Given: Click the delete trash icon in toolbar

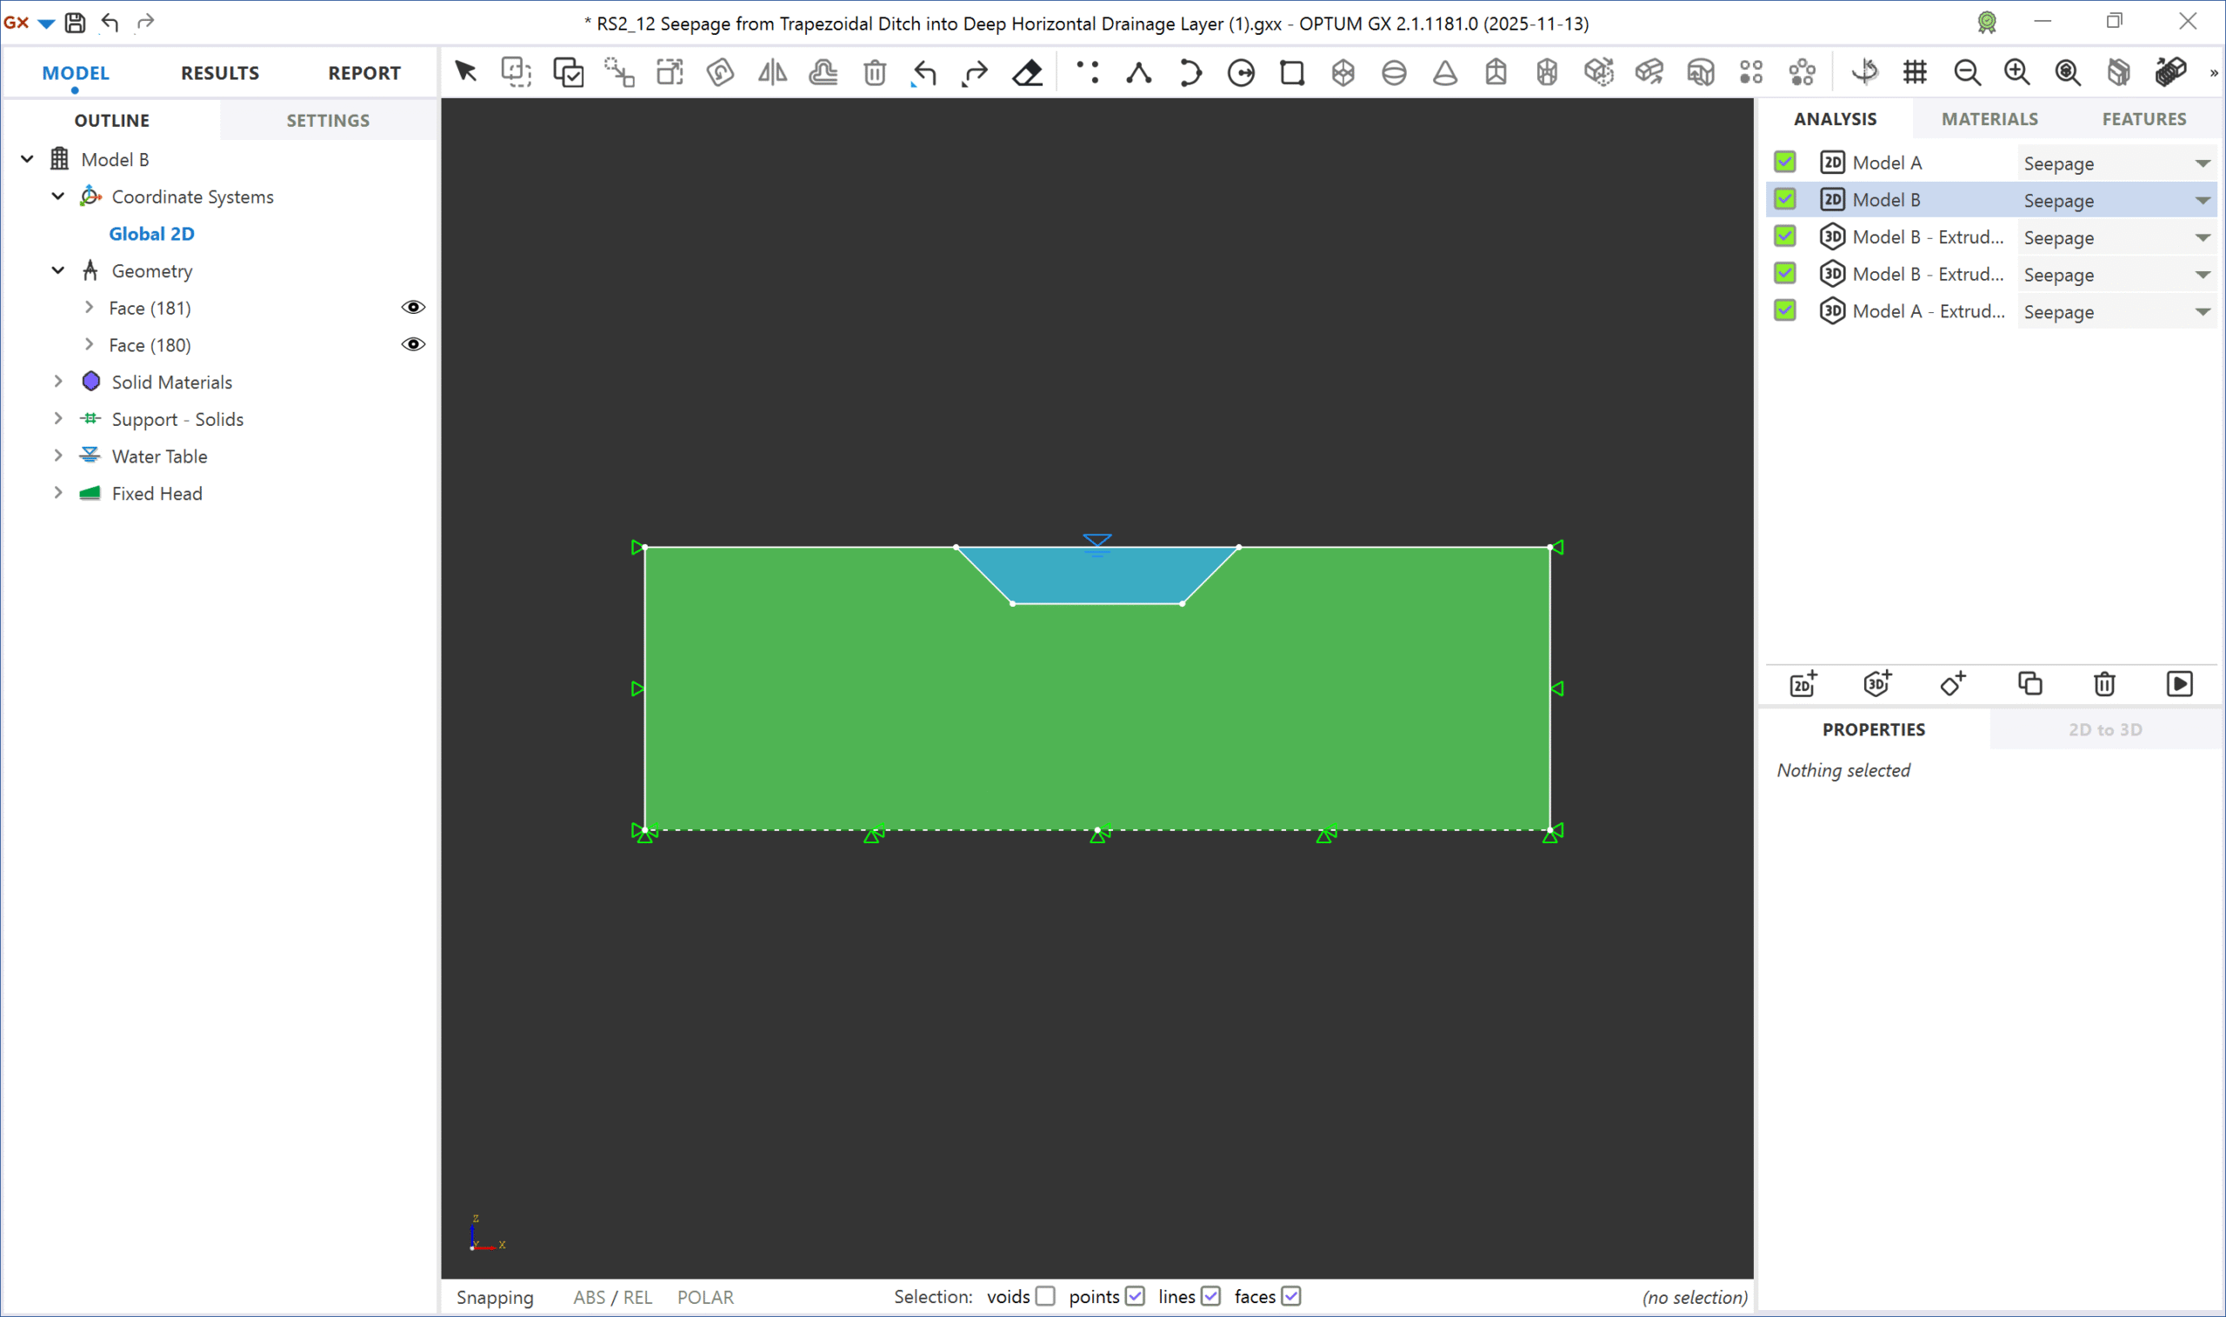Looking at the screenshot, I should [x=874, y=72].
